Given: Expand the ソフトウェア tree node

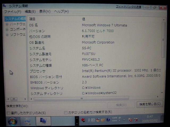Looking at the screenshot, I should pos(7,35).
